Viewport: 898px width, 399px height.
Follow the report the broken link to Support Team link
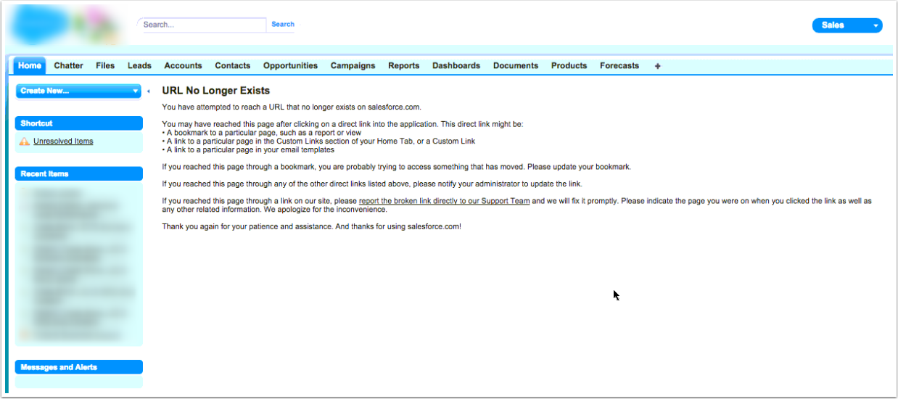444,201
